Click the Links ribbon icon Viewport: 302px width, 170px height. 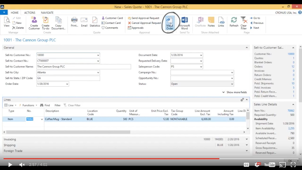[221, 22]
